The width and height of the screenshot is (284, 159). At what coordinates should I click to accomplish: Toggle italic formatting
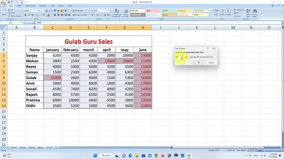(x=28, y=15)
